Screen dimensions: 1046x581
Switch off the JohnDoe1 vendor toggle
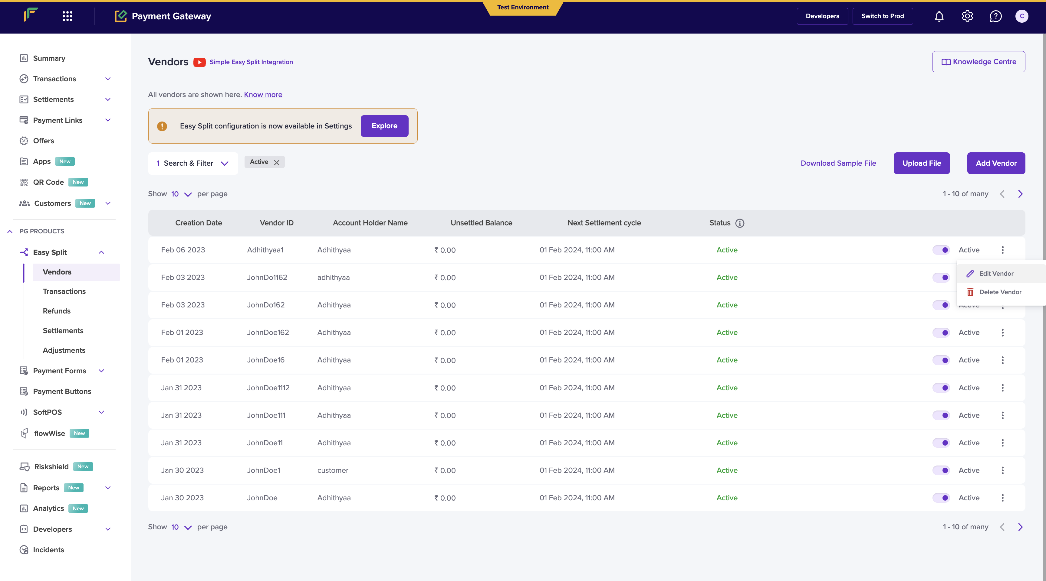pos(941,470)
